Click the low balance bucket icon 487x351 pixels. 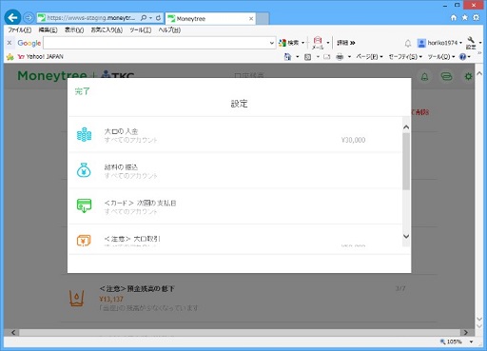77,298
